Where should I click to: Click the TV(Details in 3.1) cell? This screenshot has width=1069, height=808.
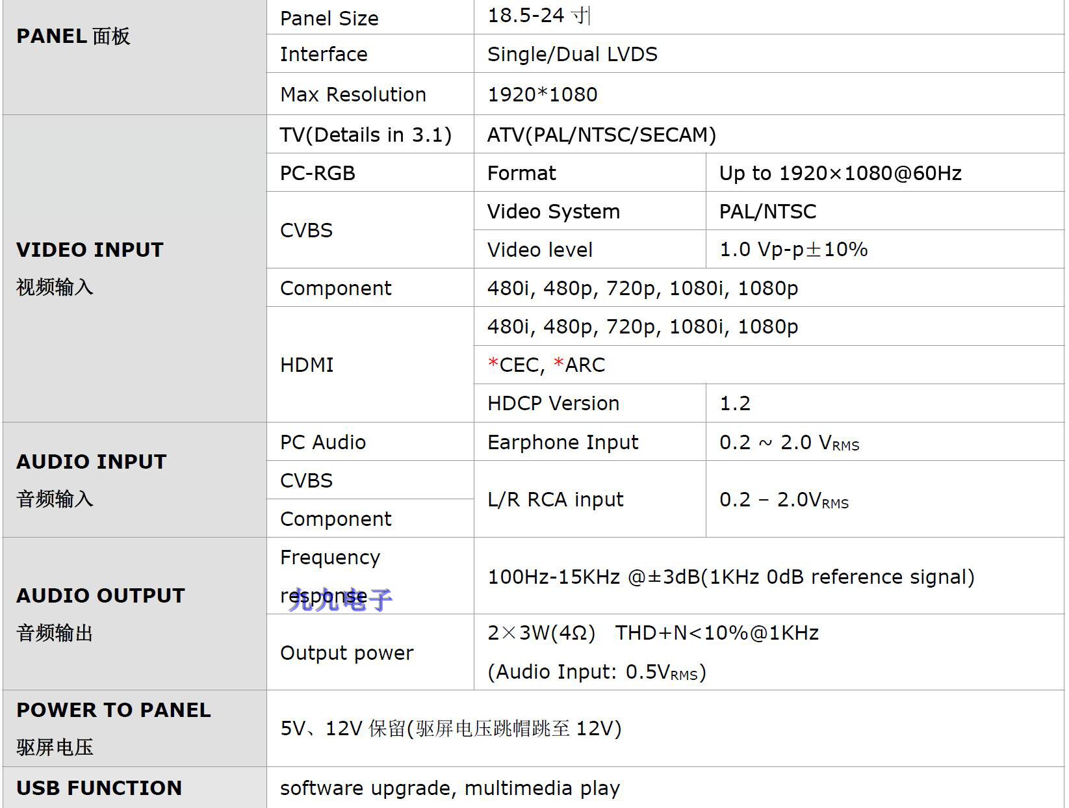(365, 135)
